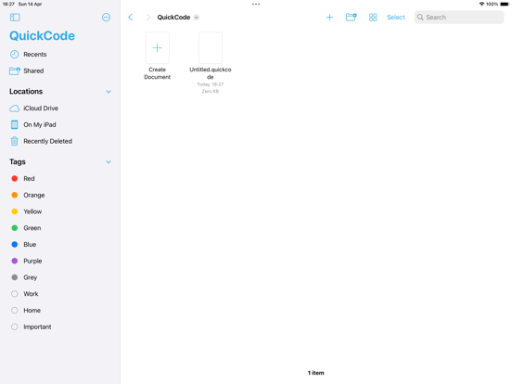Go back with the left chevron

click(131, 18)
